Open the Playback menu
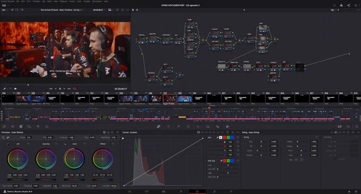The height and width of the screenshot is (194, 361). tap(63, 1)
